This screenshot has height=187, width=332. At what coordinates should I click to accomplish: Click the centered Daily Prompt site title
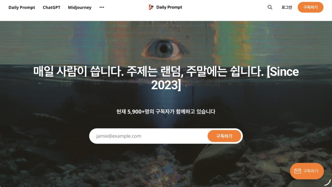[169, 7]
